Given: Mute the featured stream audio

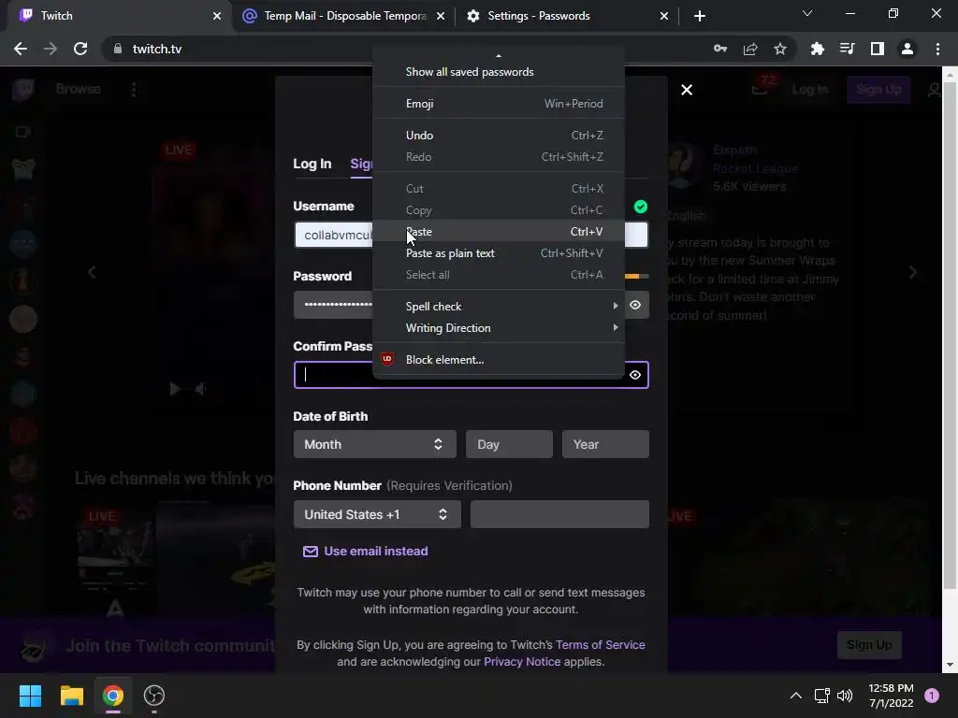Looking at the screenshot, I should click(200, 389).
